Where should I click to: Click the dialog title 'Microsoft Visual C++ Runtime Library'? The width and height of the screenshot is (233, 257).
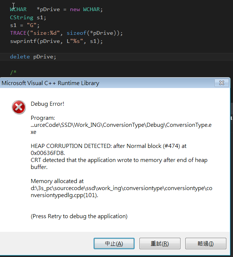pos(50,83)
